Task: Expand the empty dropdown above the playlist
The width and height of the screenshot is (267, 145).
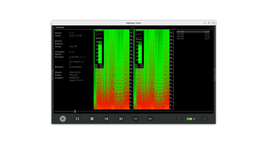Action: (173, 27)
